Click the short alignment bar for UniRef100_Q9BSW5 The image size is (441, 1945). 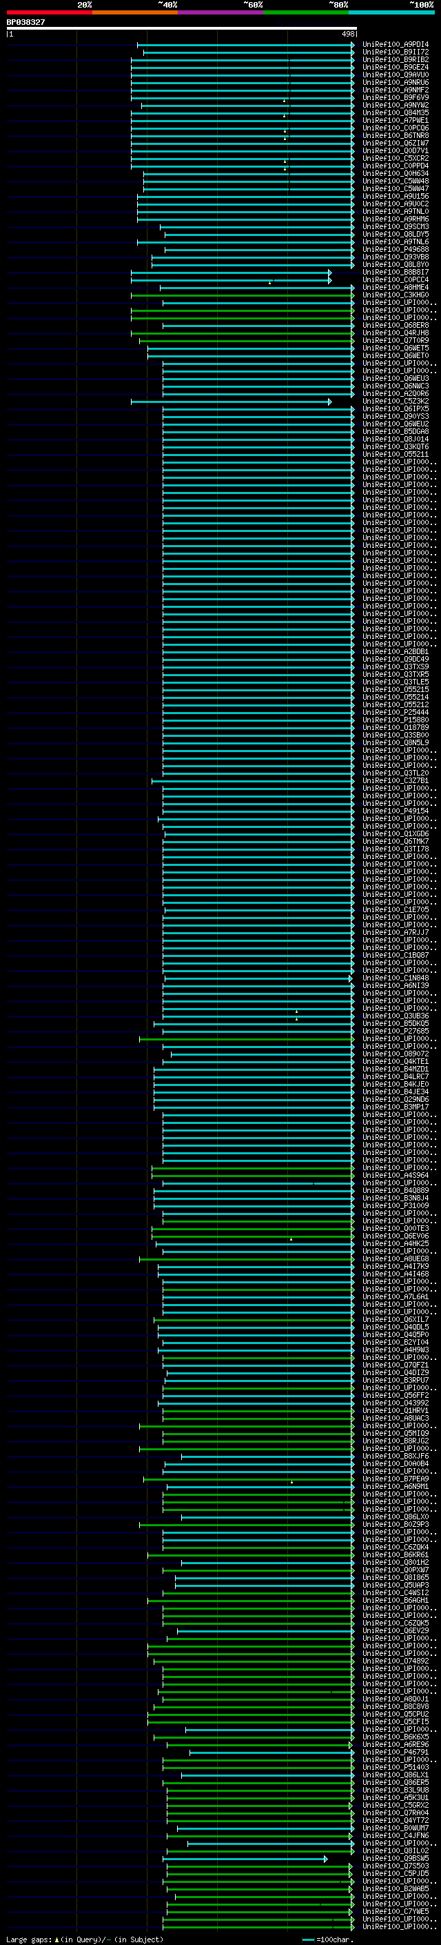pos(245,1859)
